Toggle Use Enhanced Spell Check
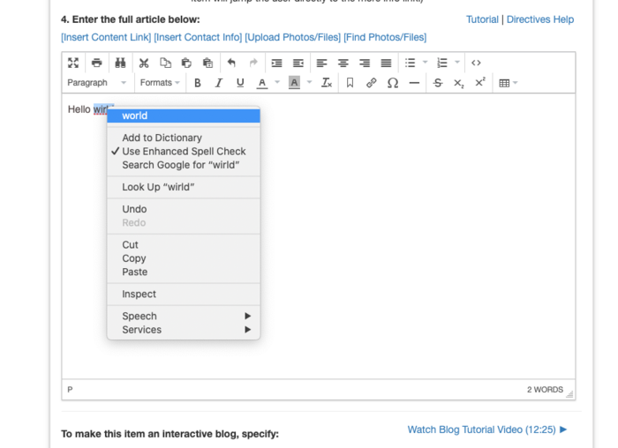618x448 pixels. [184, 151]
